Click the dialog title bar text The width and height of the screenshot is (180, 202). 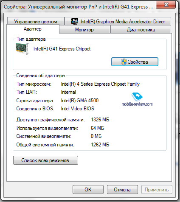point(78,7)
